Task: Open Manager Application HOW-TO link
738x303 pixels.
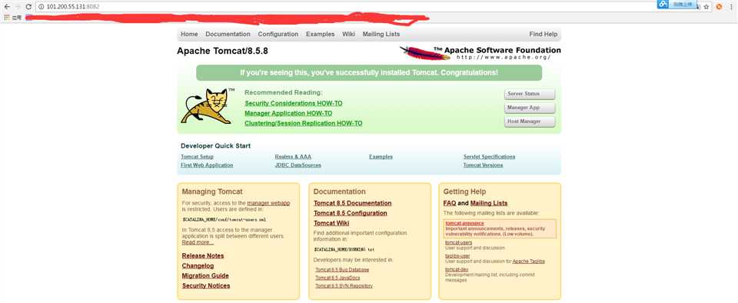Action: [288, 113]
